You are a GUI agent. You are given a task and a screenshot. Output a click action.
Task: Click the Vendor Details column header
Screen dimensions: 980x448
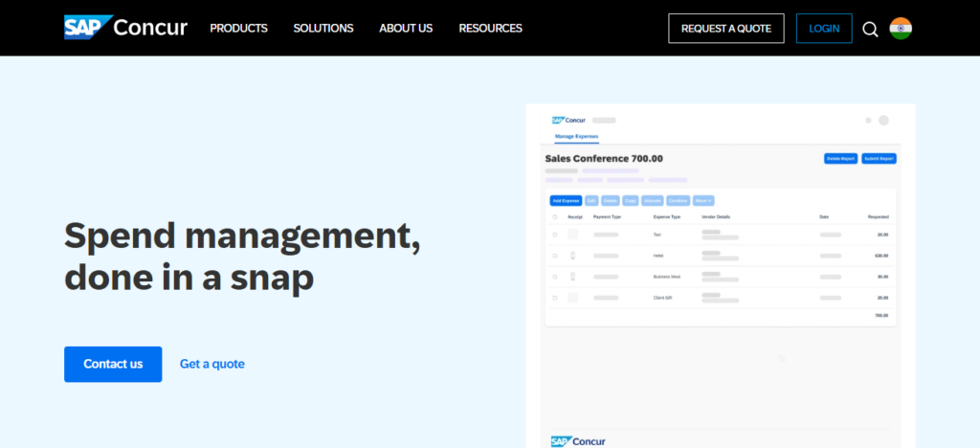[x=716, y=216]
